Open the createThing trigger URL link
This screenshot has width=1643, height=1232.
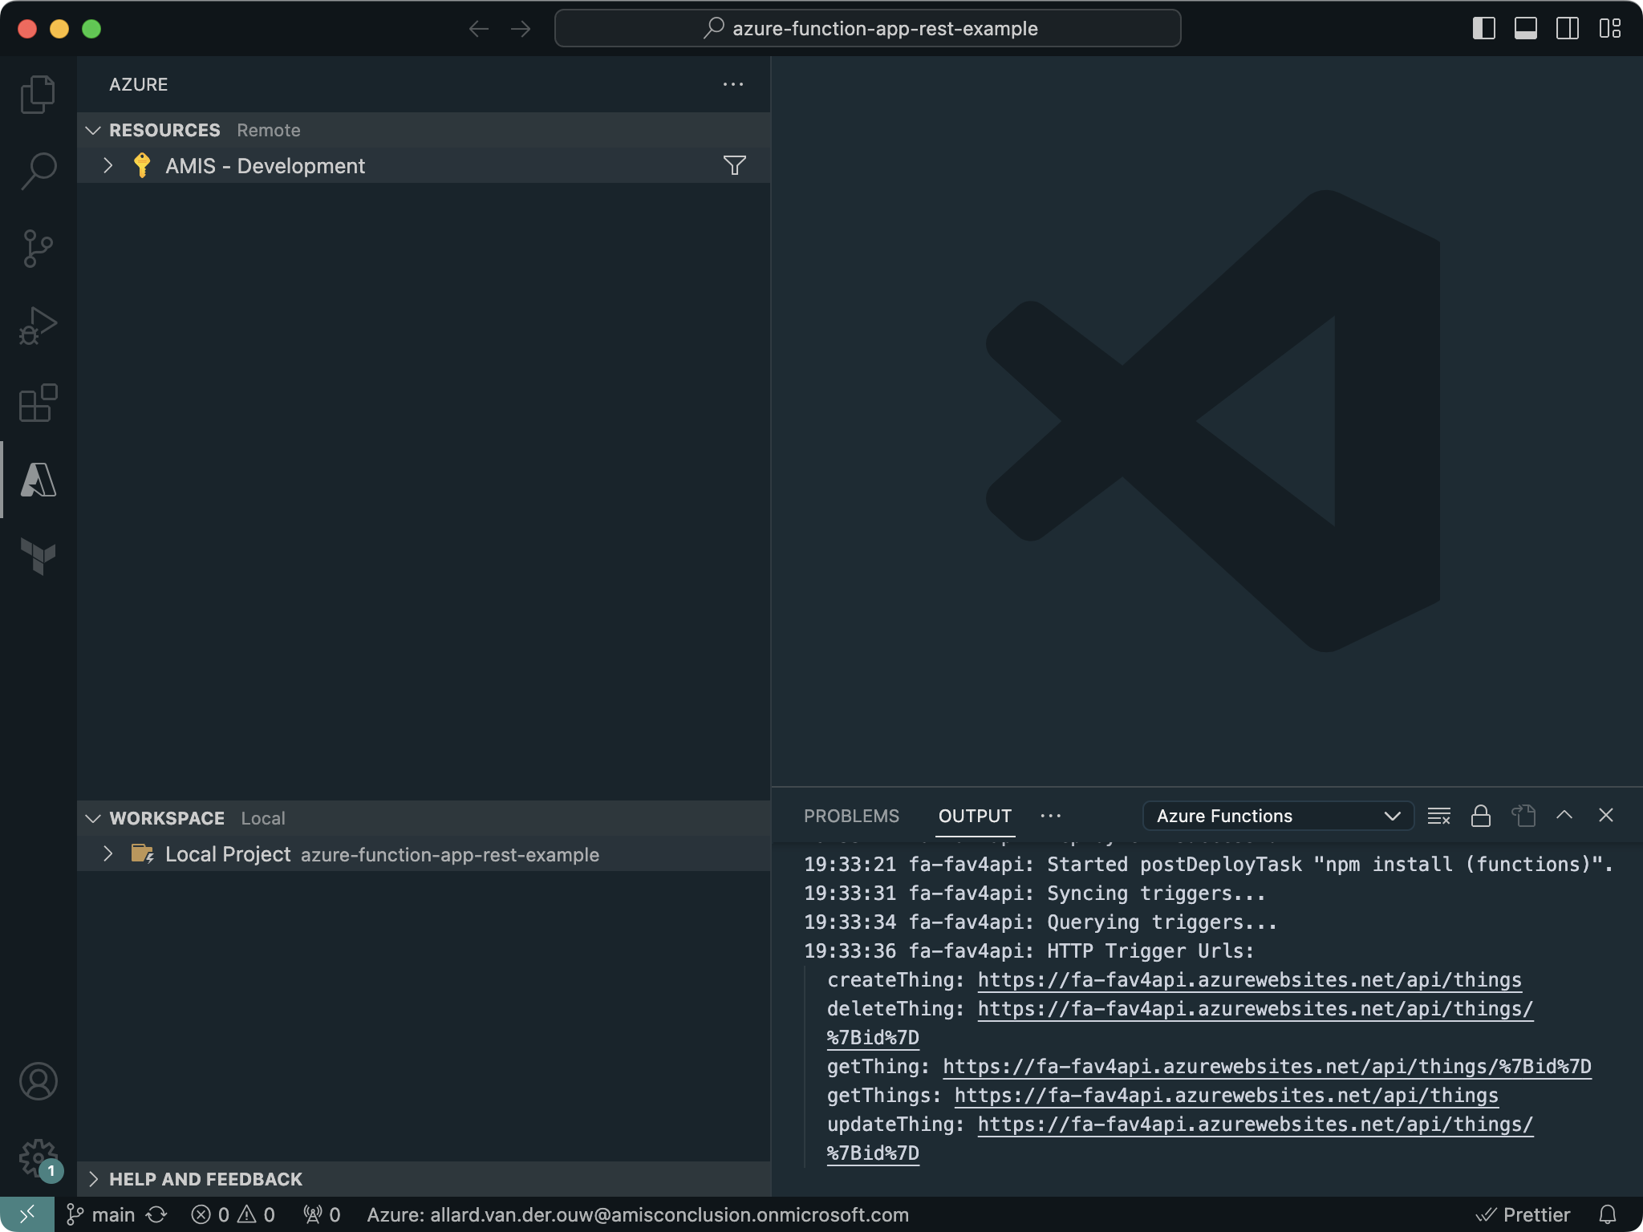(1249, 980)
